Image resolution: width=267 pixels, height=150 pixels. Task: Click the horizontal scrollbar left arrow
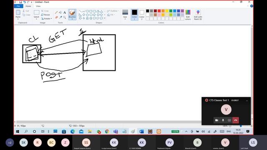15,122
